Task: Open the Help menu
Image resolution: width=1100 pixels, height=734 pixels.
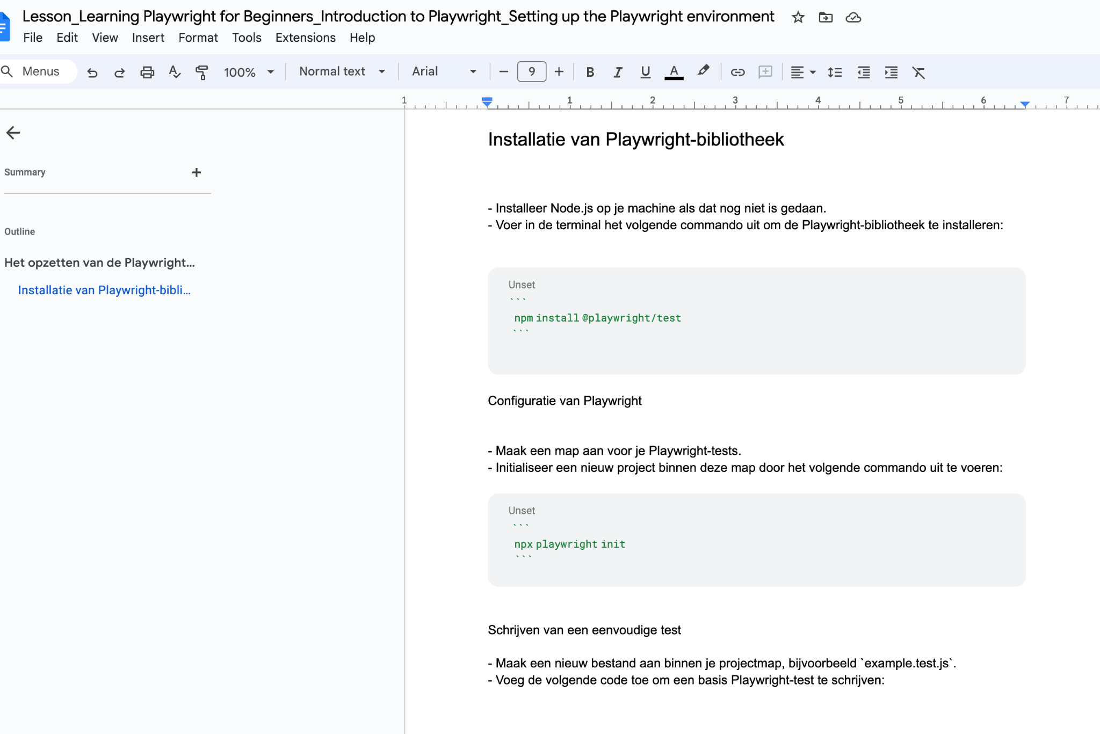Action: point(362,38)
